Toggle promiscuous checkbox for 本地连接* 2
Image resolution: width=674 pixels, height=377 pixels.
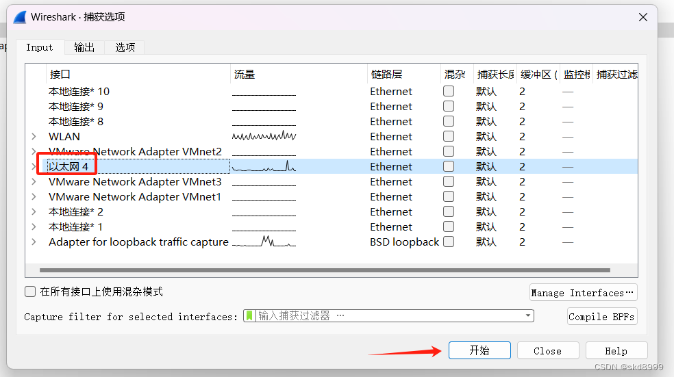449,211
